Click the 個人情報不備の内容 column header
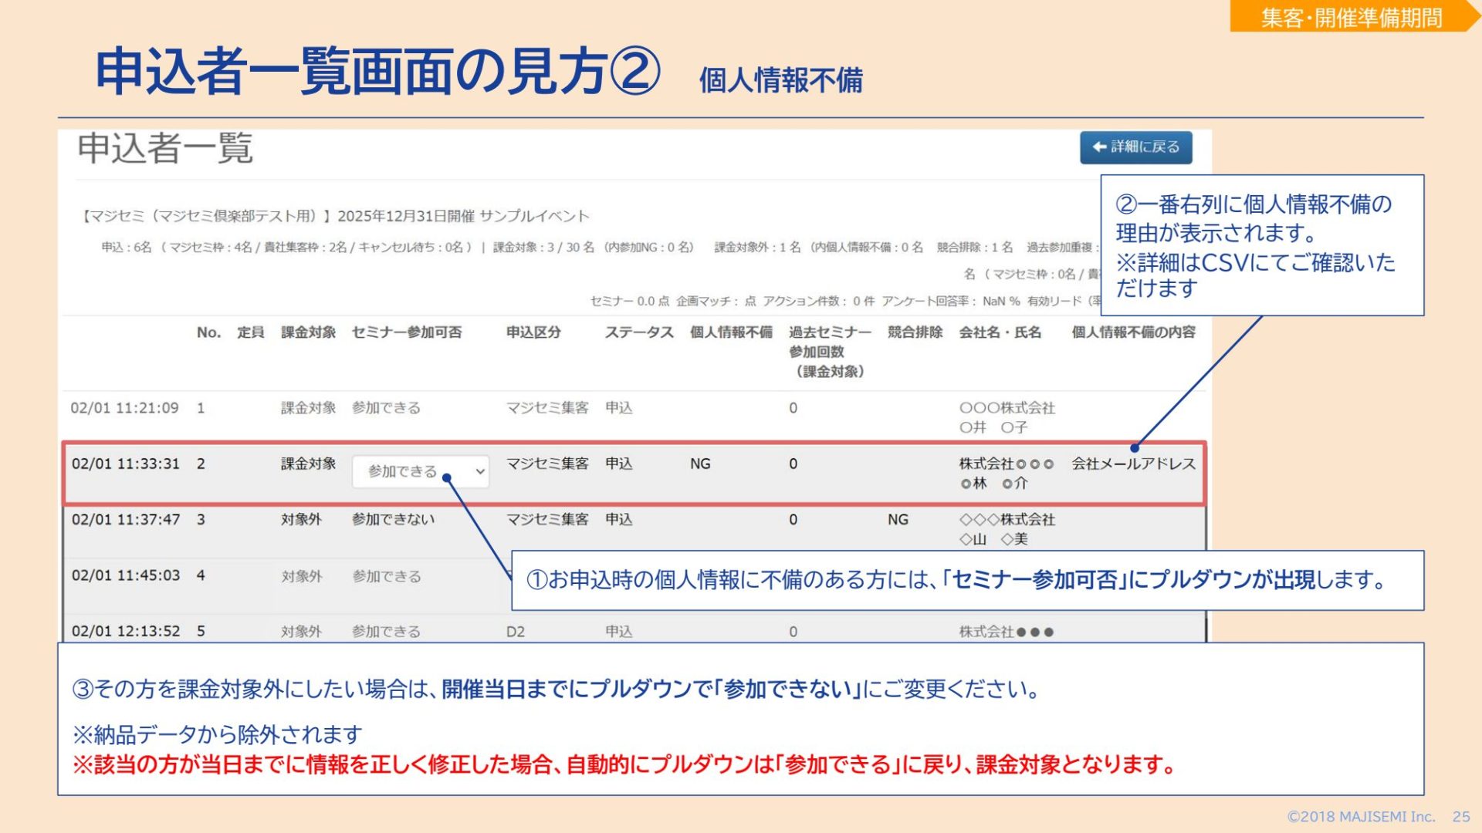The height and width of the screenshot is (833, 1482). point(1133,332)
